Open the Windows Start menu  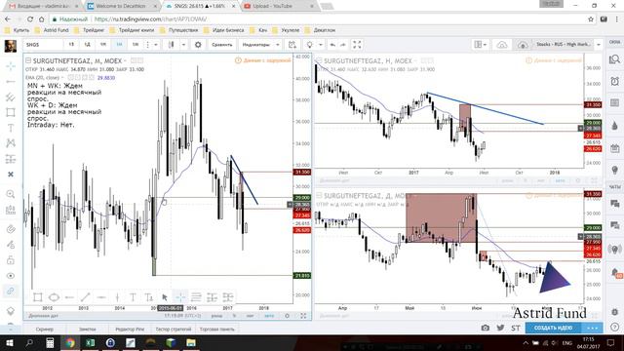[x=9, y=342]
